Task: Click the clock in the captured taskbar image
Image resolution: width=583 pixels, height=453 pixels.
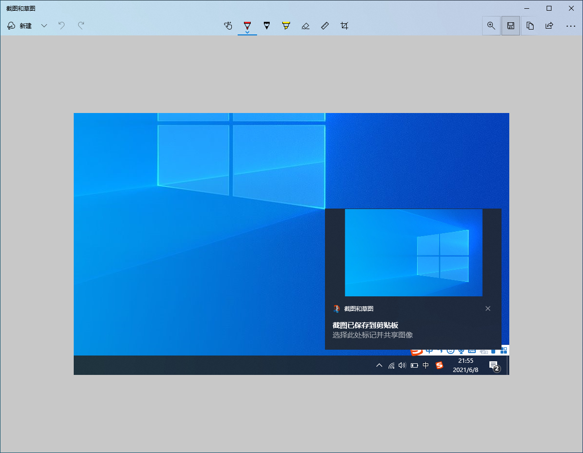Action: coord(465,365)
